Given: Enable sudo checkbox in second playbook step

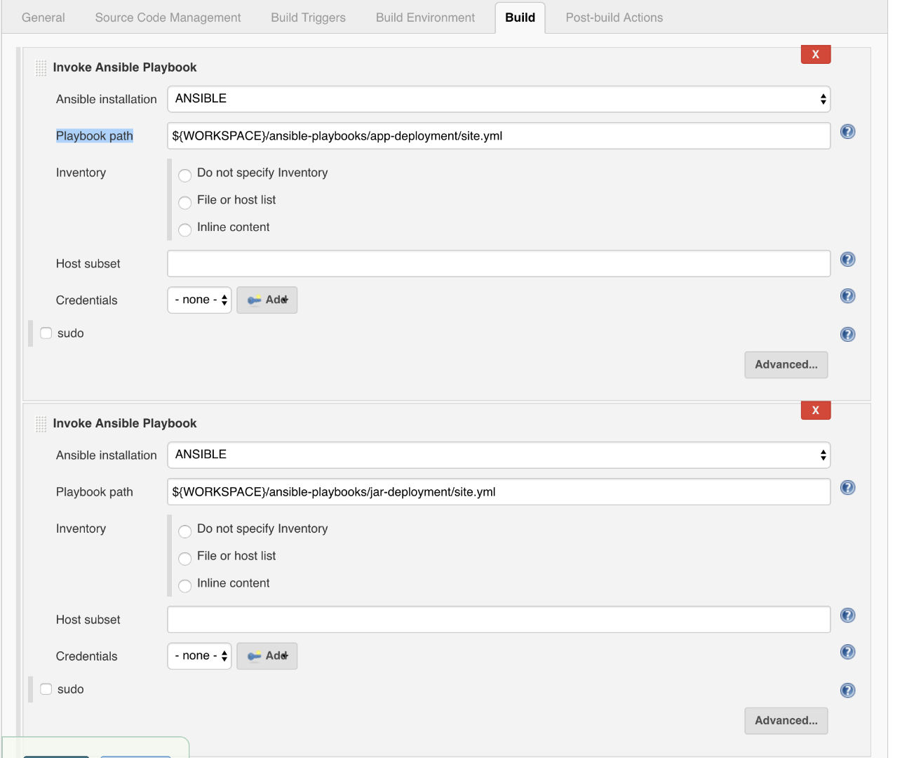Looking at the screenshot, I should point(46,689).
